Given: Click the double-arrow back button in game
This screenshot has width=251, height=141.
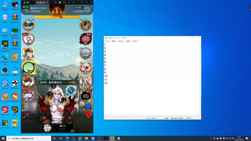Looking at the screenshot, I should [27, 10].
